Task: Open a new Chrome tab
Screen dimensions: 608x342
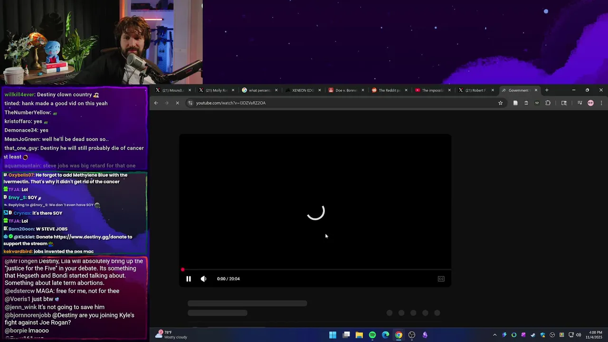Action: point(547,90)
